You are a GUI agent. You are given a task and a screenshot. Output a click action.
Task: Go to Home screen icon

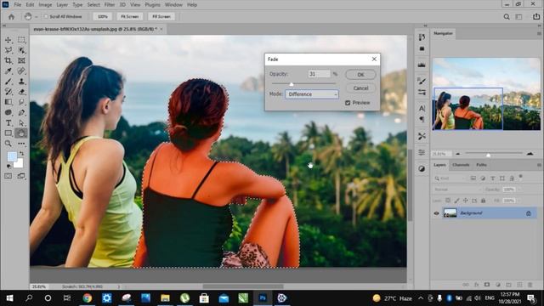click(x=11, y=17)
